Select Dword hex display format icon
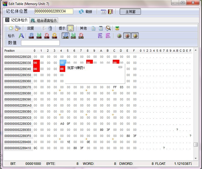Screen dimensions: 202x169 click(x=81, y=36)
